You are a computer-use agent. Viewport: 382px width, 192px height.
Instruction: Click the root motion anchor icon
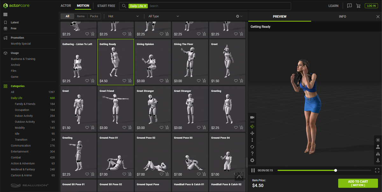tap(378, 160)
